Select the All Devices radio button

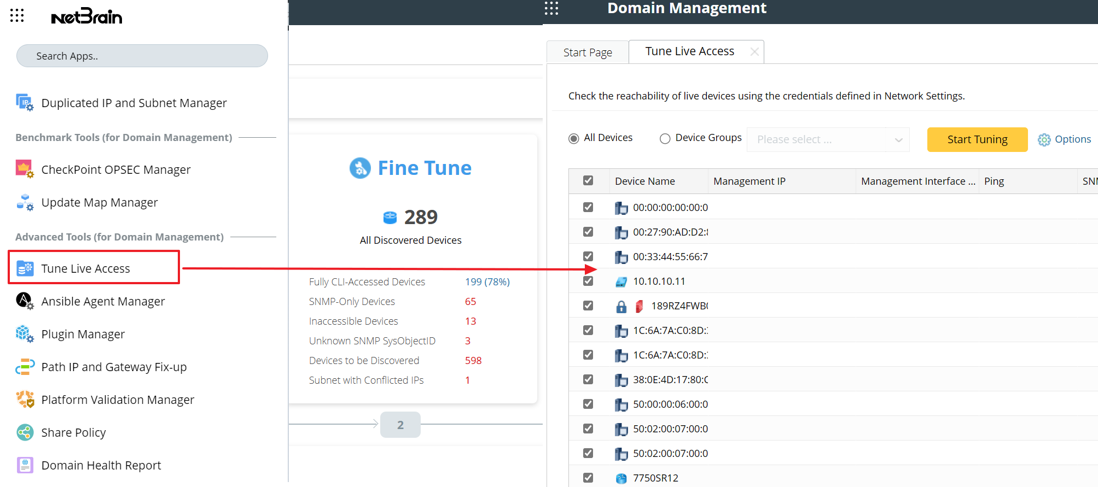pyautogui.click(x=573, y=138)
